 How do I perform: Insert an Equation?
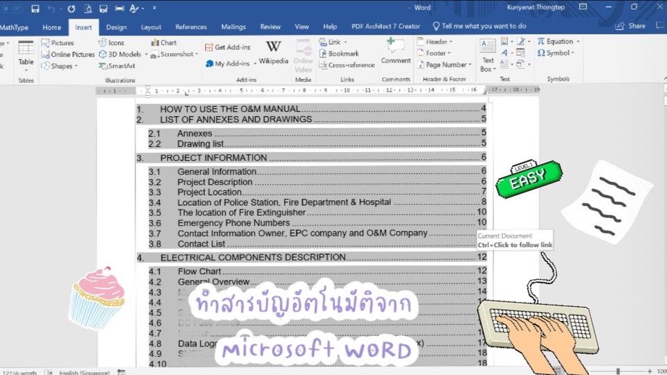(x=558, y=41)
